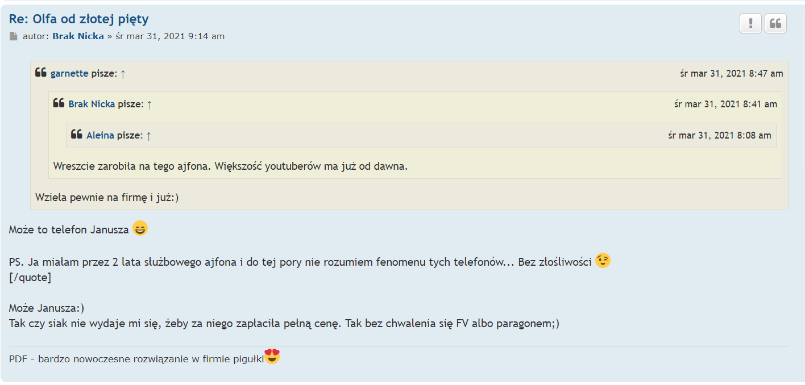The width and height of the screenshot is (805, 385).
Task: Click the grinning emoji after "telefon Janusza"
Action: [140, 229]
